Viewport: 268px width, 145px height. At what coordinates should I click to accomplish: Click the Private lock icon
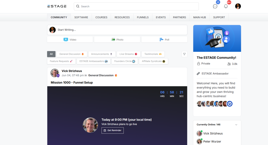198,64
